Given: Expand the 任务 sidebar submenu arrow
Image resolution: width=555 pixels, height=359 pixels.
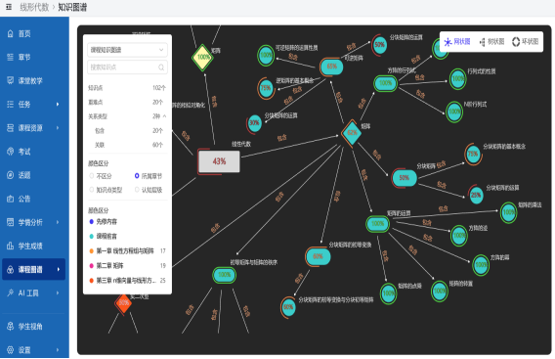Looking at the screenshot, I should pos(58,105).
